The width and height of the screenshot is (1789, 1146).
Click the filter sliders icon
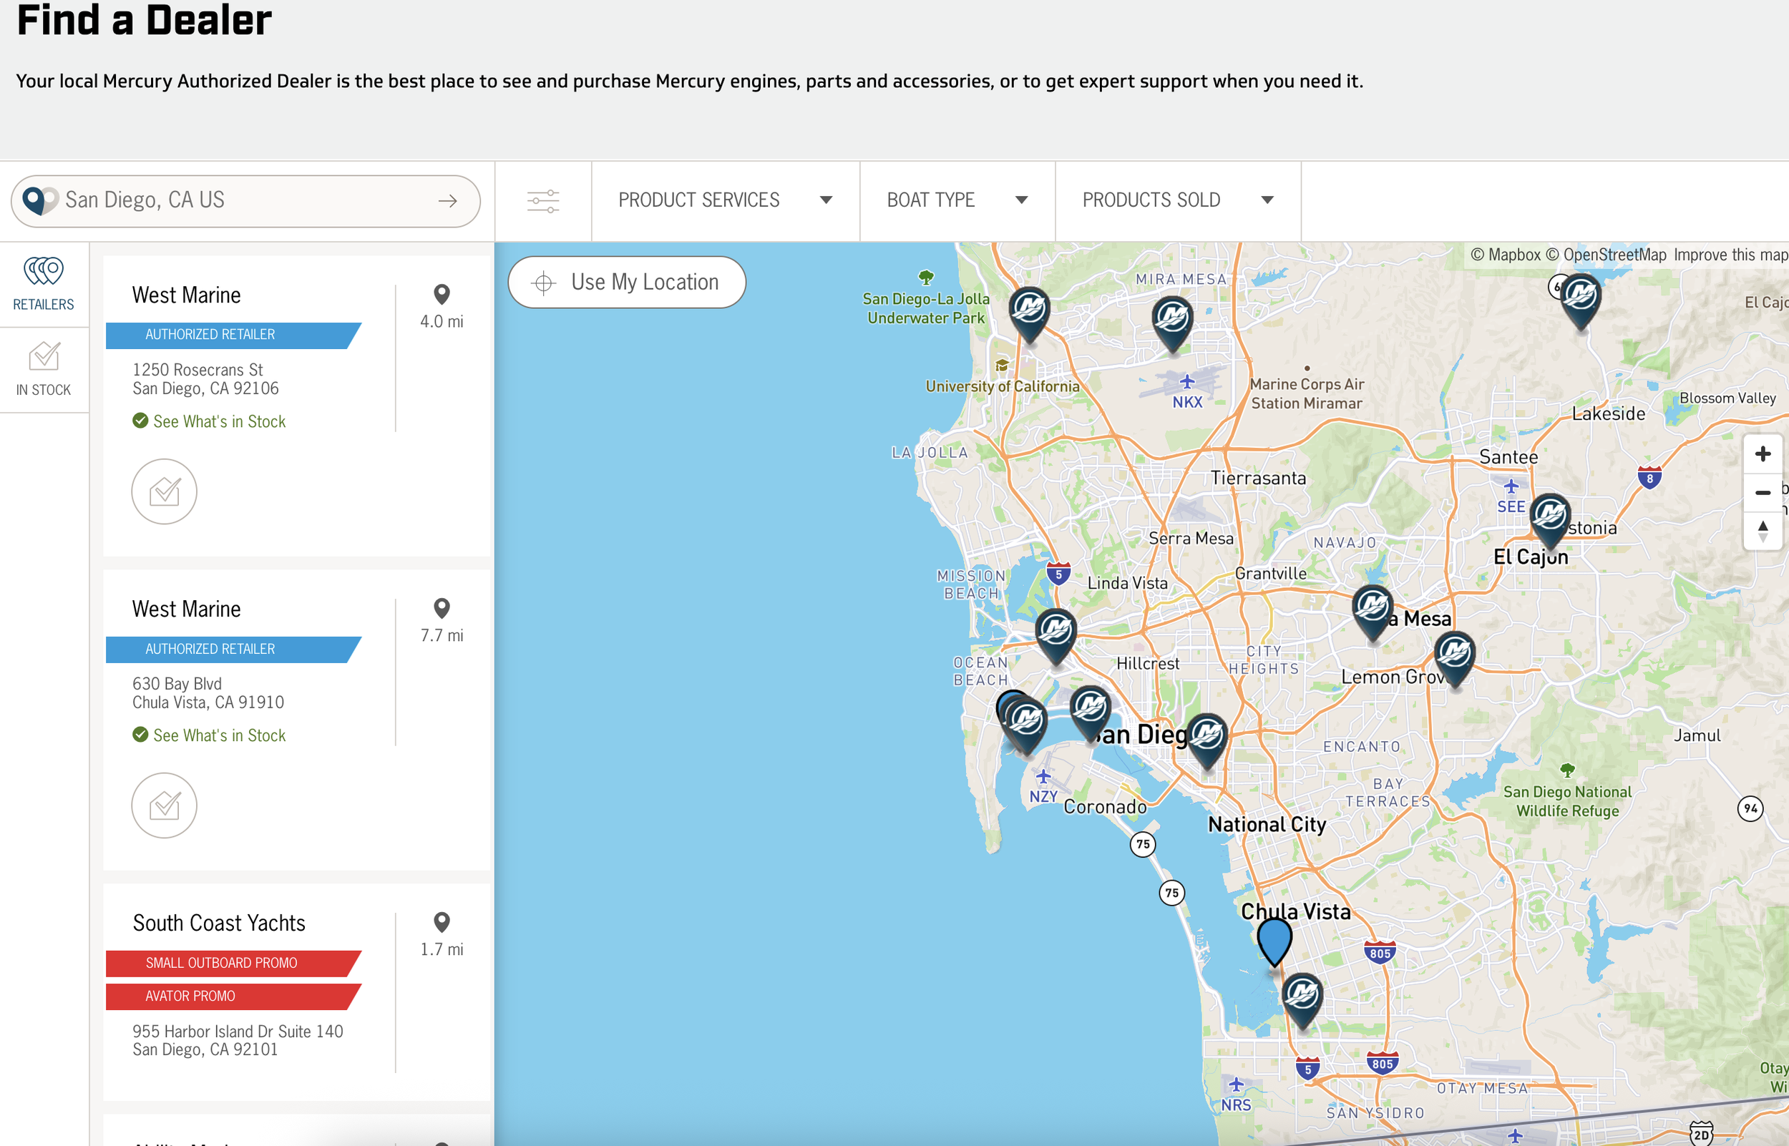pos(542,201)
